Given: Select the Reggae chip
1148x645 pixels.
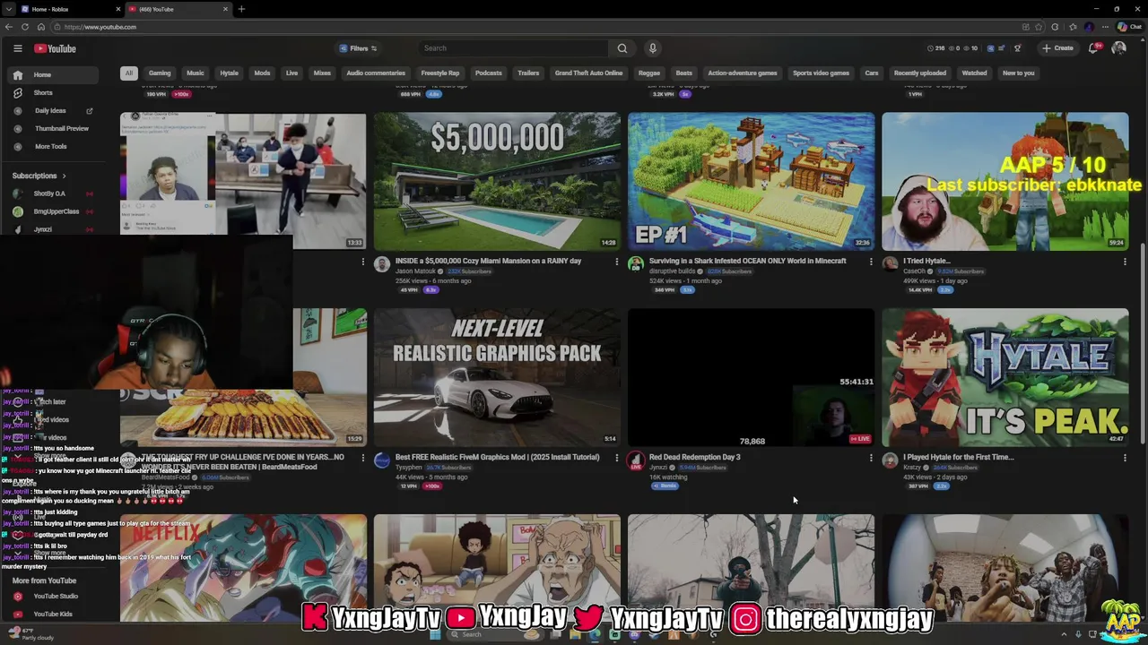Looking at the screenshot, I should [x=649, y=73].
